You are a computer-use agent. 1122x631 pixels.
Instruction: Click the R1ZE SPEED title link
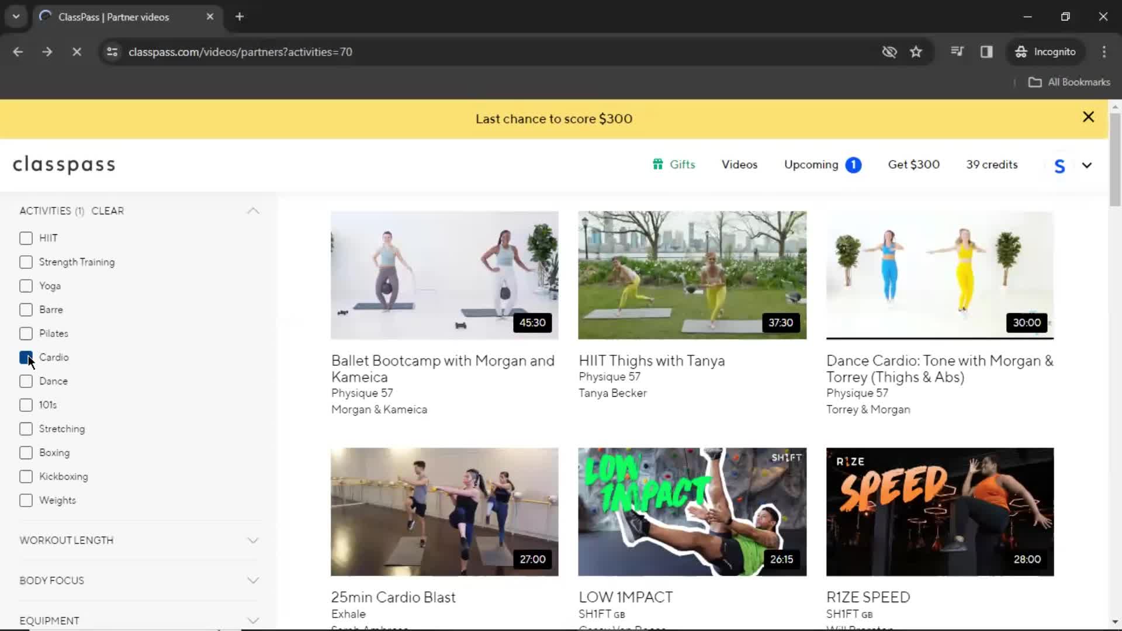click(868, 597)
